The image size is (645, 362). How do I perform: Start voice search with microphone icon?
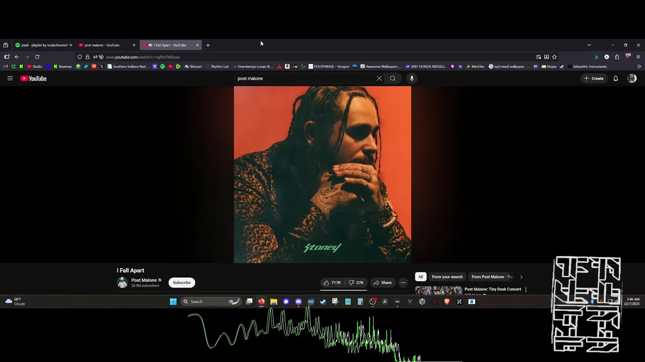(x=412, y=78)
